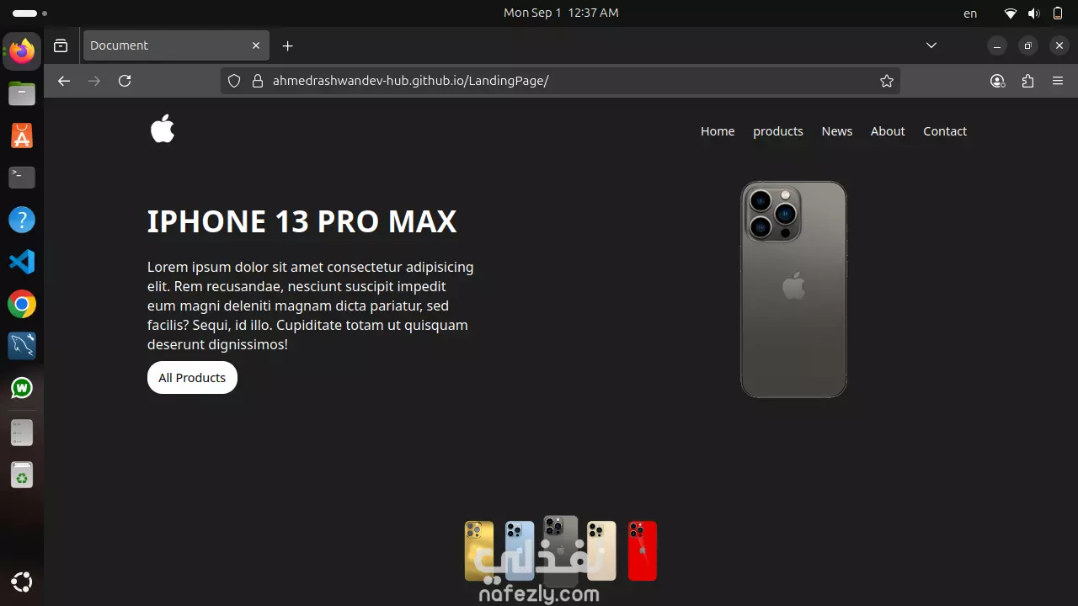
Task: Open the clock and calendar menu
Action: click(561, 13)
